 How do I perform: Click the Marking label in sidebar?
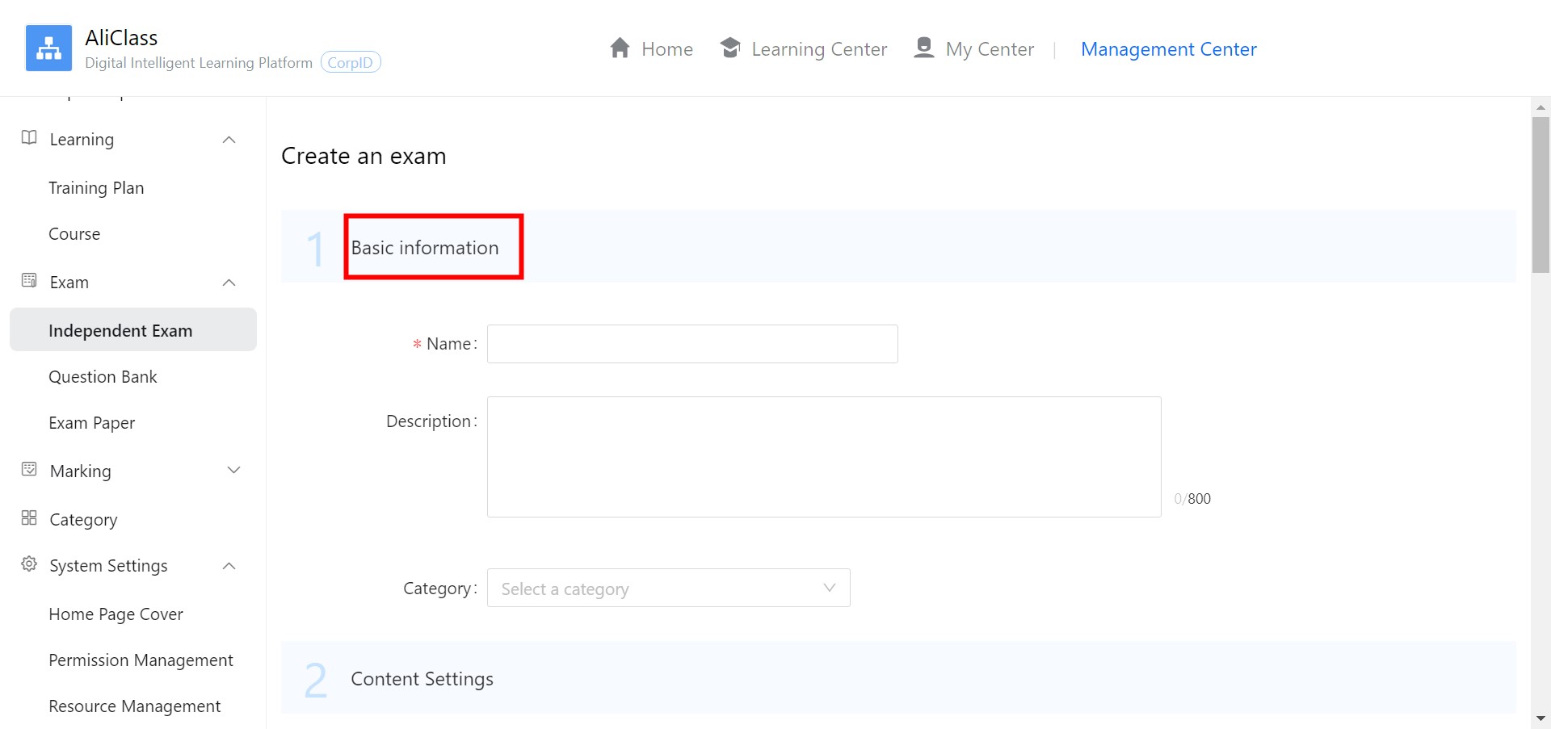click(x=80, y=471)
